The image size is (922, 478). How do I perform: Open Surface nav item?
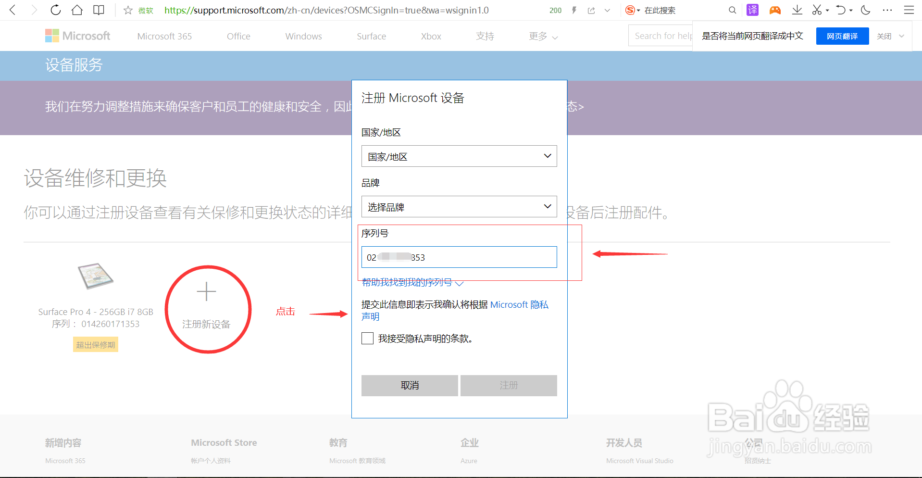click(x=371, y=36)
